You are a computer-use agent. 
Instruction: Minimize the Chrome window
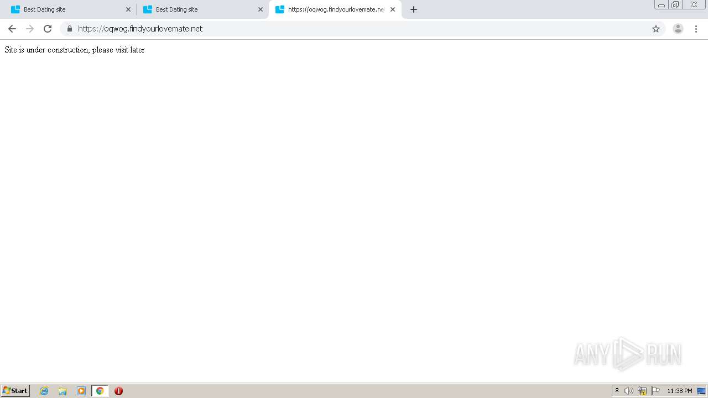click(x=662, y=5)
